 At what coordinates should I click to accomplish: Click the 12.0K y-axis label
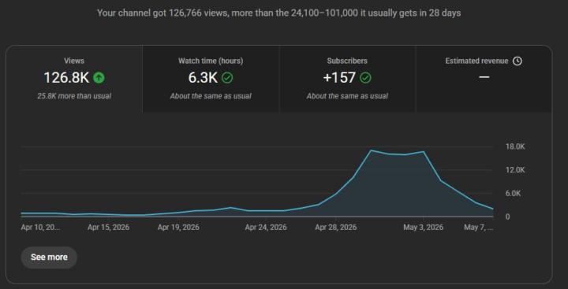(x=515, y=170)
